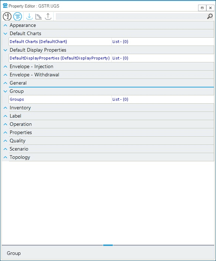Click List - (0) value for Groups
The height and width of the screenshot is (261, 216).
120,99
